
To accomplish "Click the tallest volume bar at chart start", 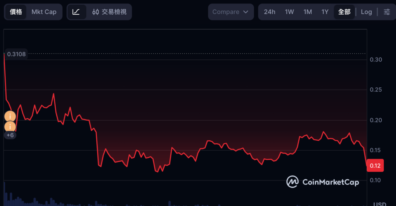I will 4,194.
